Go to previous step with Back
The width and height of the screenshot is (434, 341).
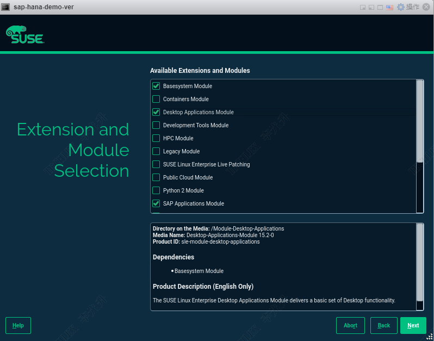tap(384, 325)
